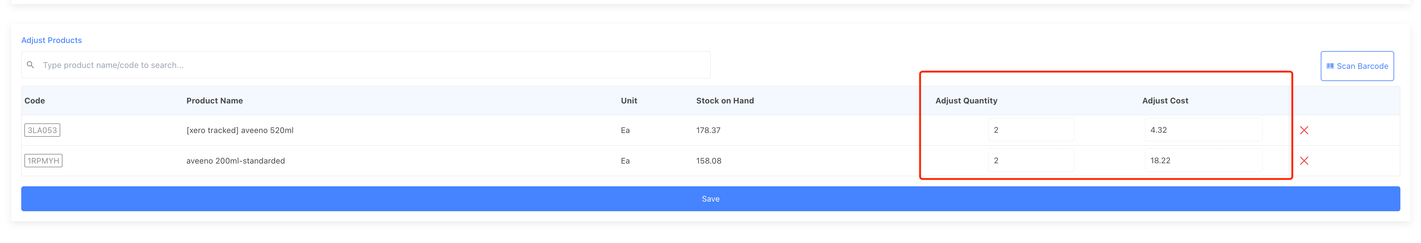Select the Adjust Products heading
Screen dimensions: 1421x243
pyautogui.click(x=51, y=40)
